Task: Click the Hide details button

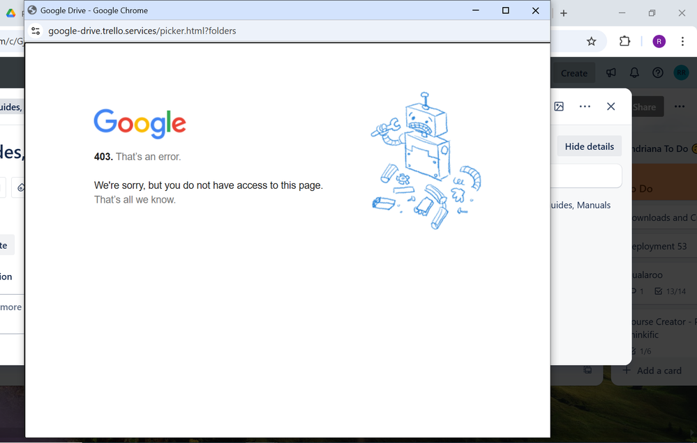Action: pos(589,146)
